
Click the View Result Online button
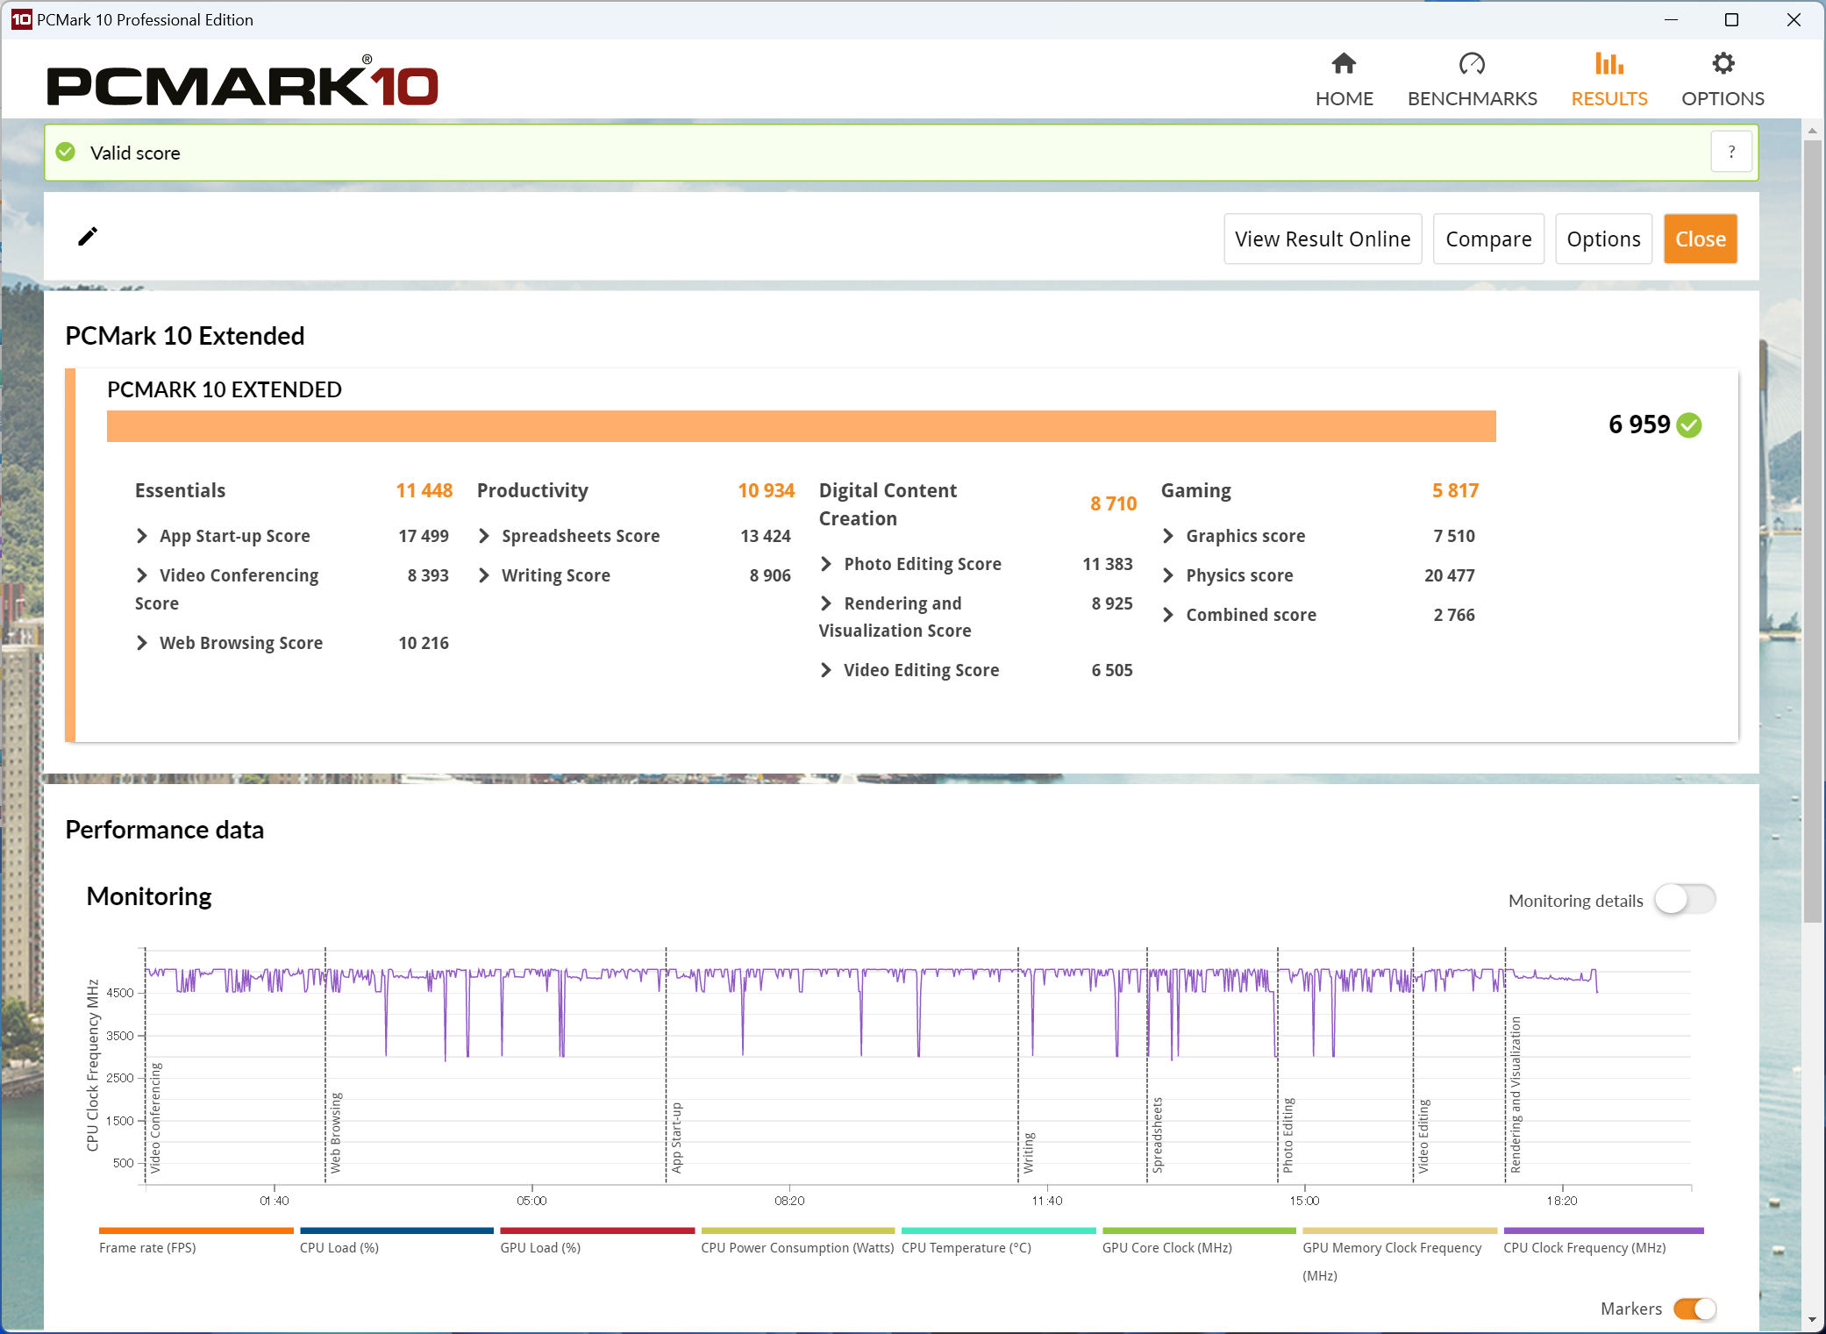[x=1322, y=239]
